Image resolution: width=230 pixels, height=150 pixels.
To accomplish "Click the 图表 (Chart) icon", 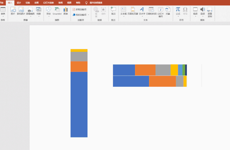I will click(x=66, y=11).
